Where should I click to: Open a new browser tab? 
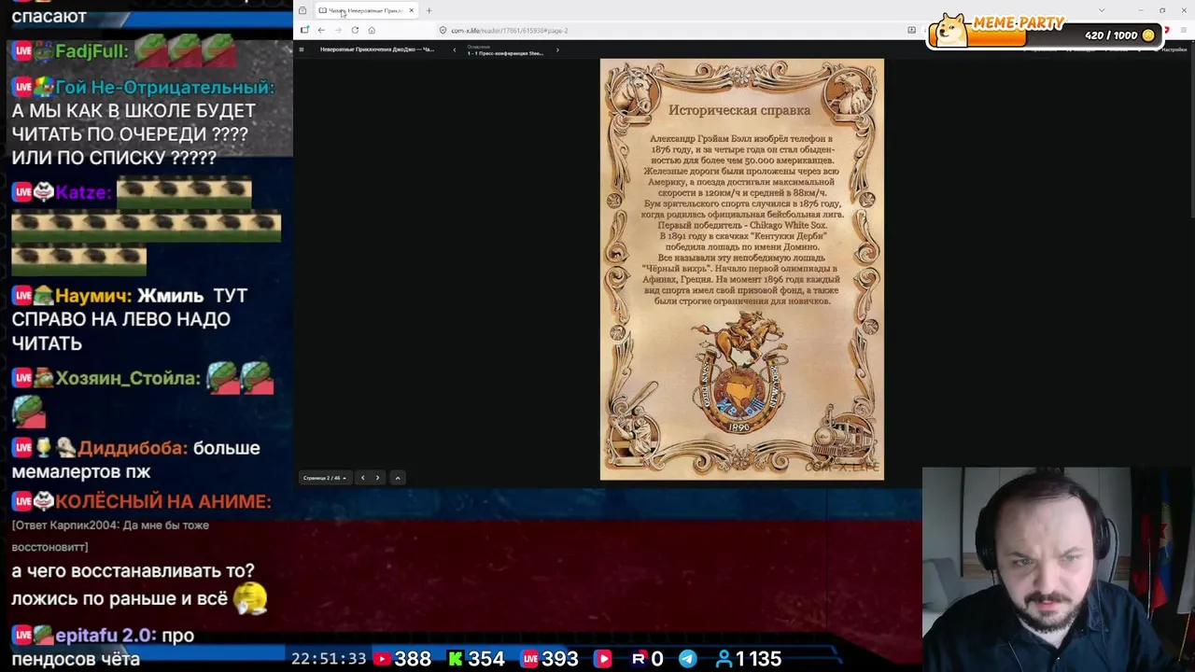(x=429, y=10)
